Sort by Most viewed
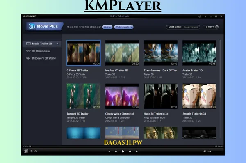 pos(191,27)
